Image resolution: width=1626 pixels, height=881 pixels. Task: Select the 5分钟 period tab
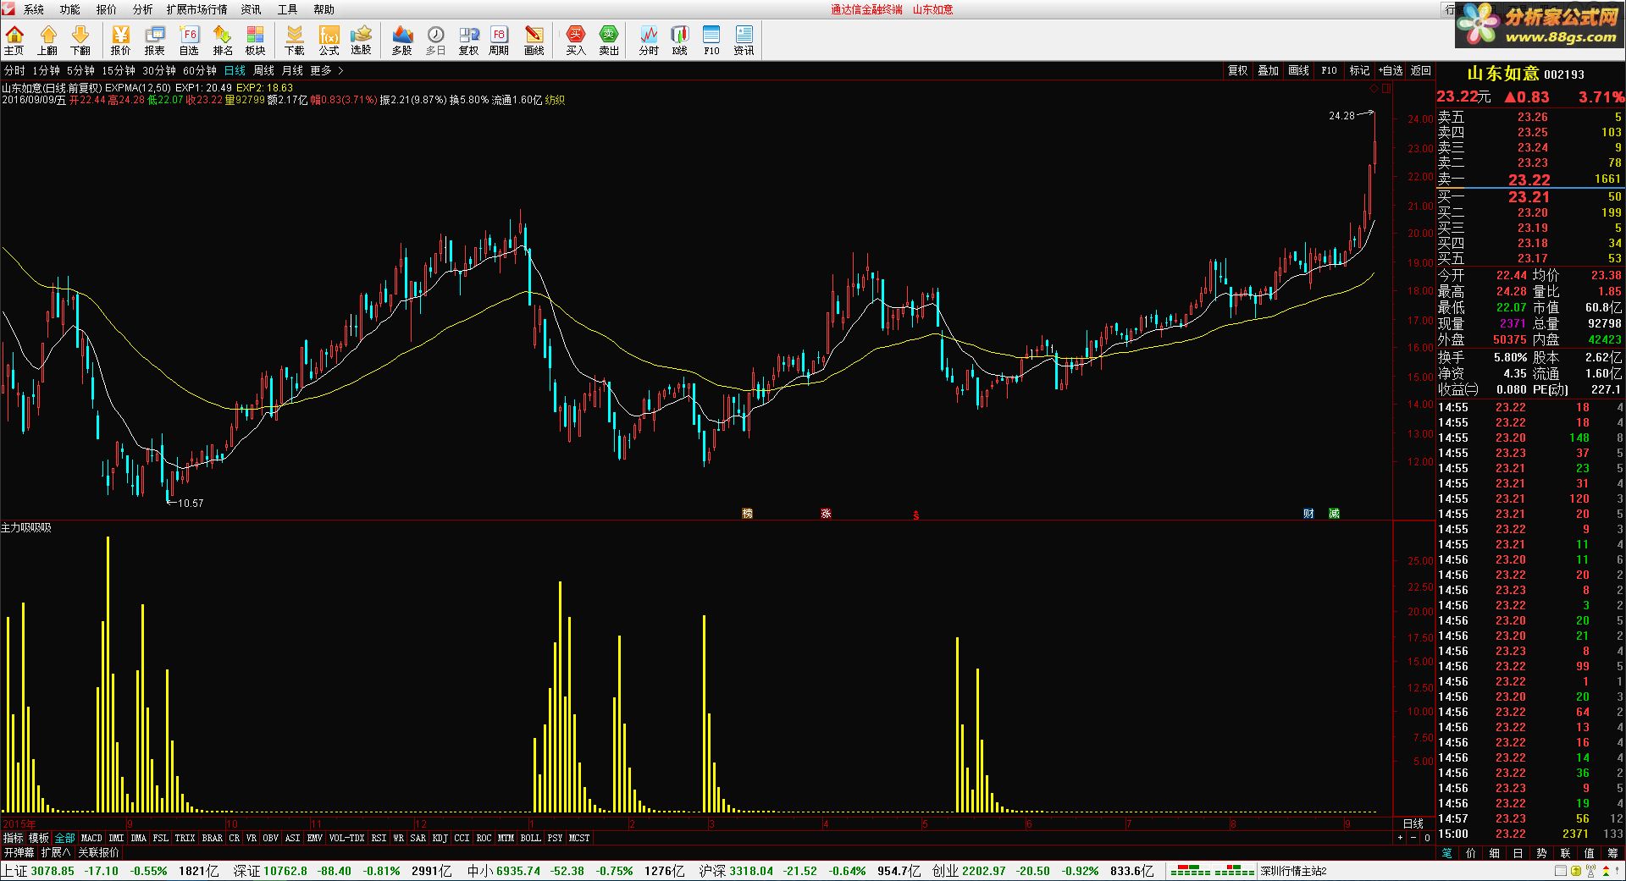(x=81, y=70)
